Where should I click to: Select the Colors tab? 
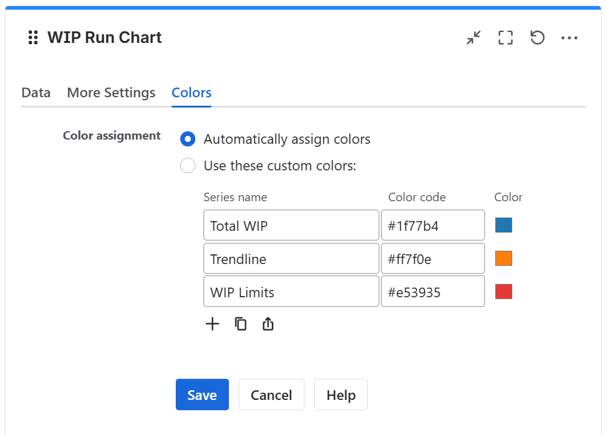tap(191, 92)
